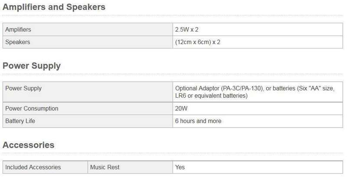Select the Battery Life label

tap(20, 121)
